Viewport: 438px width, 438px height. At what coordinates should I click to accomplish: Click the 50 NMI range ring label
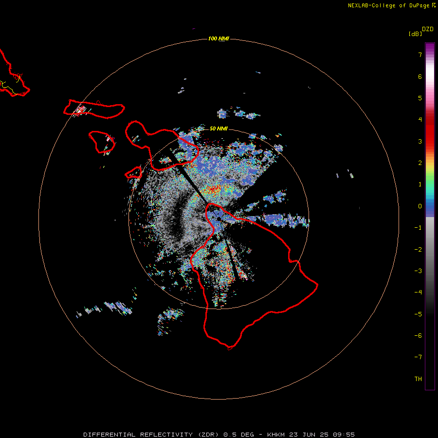pyautogui.click(x=219, y=128)
